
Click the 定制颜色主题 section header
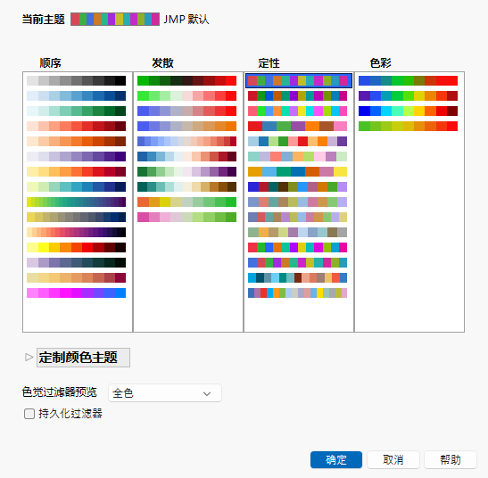(83, 358)
